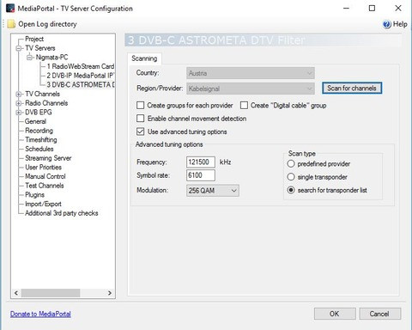Open Additional 3rd party checks
This screenshot has height=330, width=412.
pos(62,213)
